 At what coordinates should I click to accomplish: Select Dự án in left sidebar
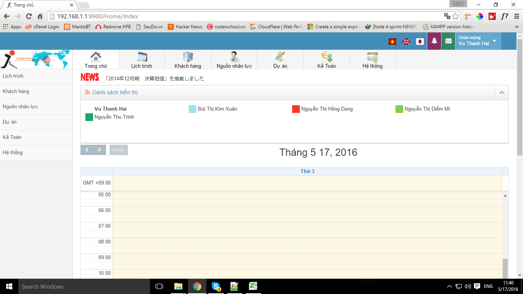[10, 122]
